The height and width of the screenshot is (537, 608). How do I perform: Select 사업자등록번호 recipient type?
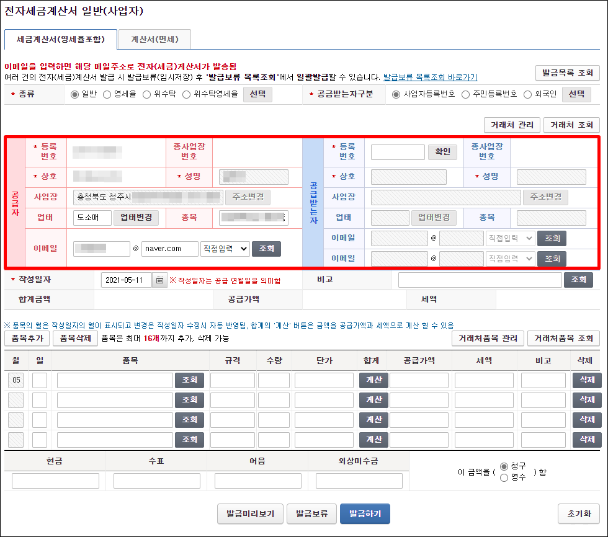tap(396, 94)
